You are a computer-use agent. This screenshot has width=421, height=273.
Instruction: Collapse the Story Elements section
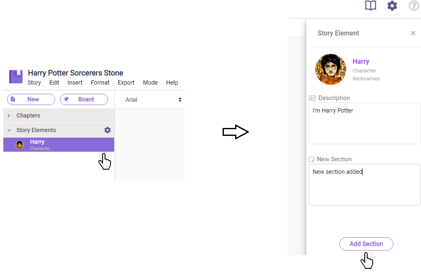click(x=9, y=130)
